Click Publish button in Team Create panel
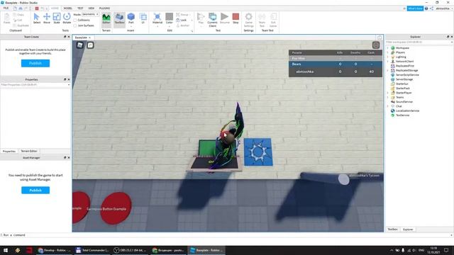This screenshot has height=255, width=454. [35, 63]
